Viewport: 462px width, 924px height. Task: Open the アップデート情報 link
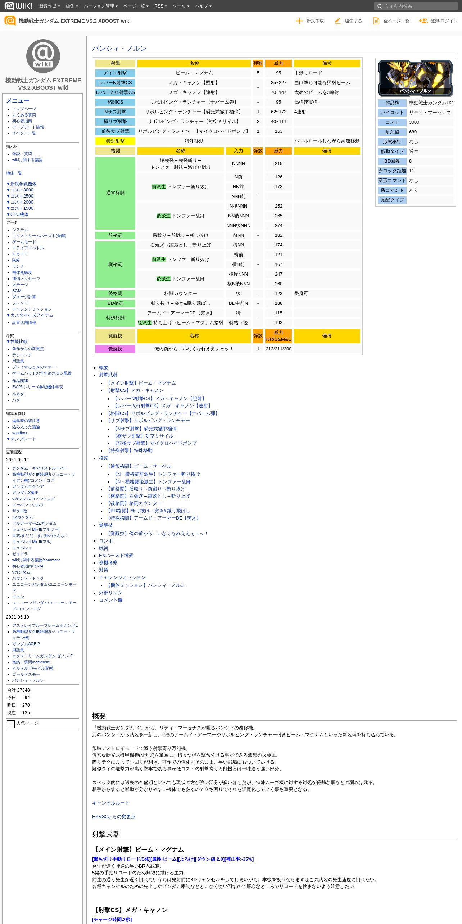pos(28,127)
